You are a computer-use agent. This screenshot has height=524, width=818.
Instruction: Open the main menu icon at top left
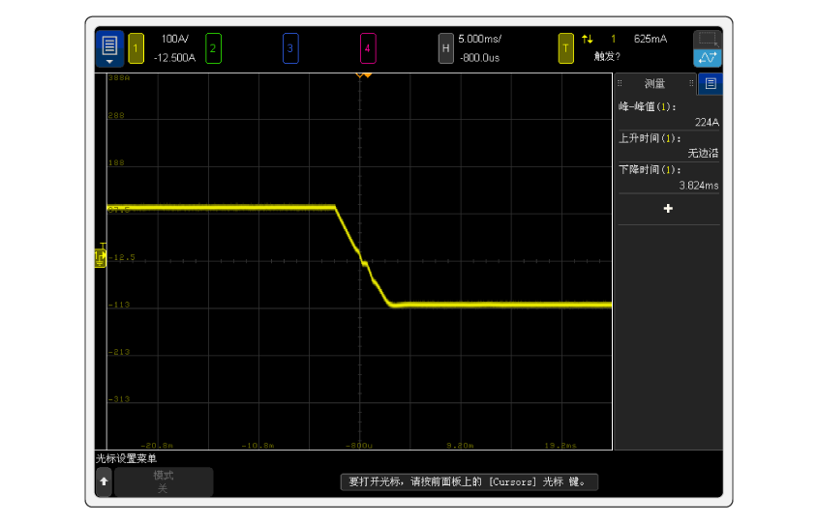tap(109, 47)
